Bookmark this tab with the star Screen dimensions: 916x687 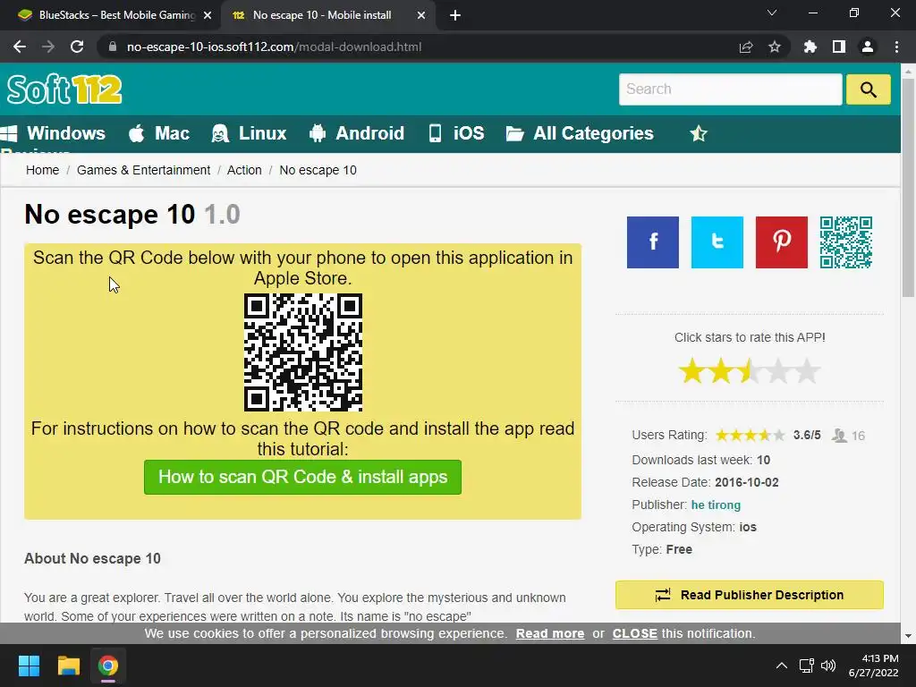774,47
